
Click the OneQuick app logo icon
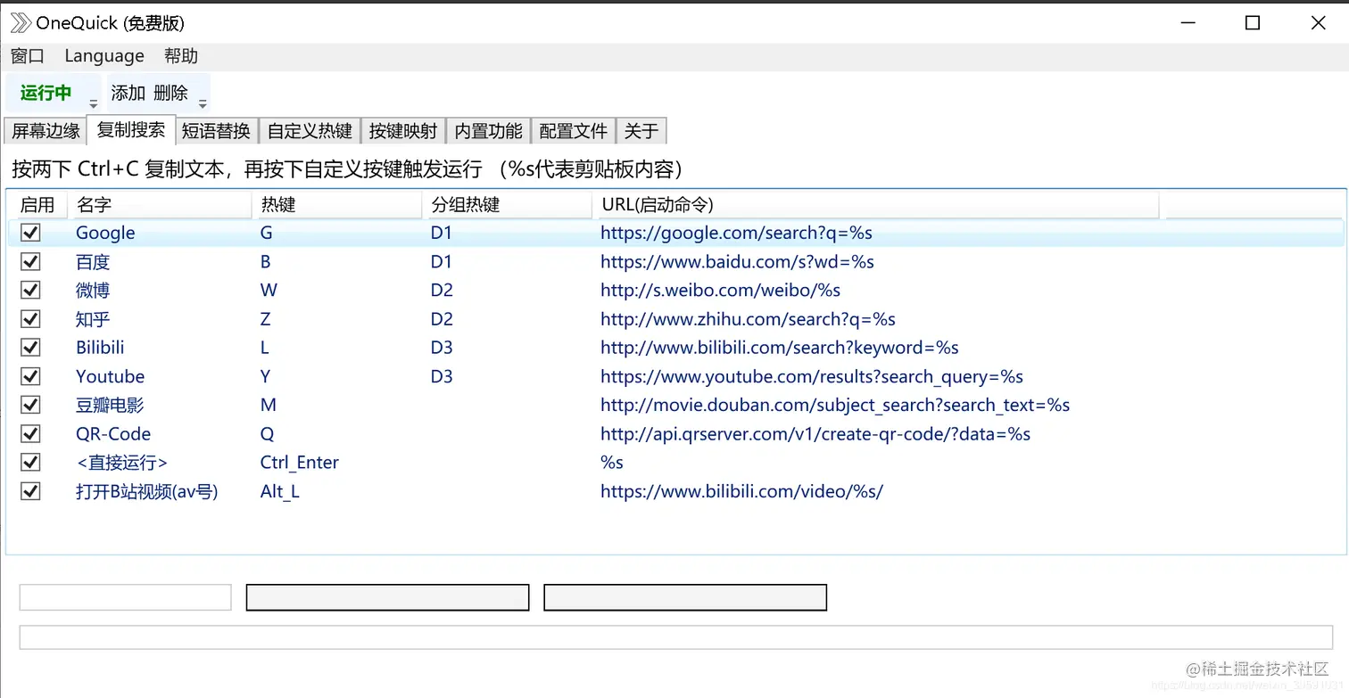tap(20, 23)
